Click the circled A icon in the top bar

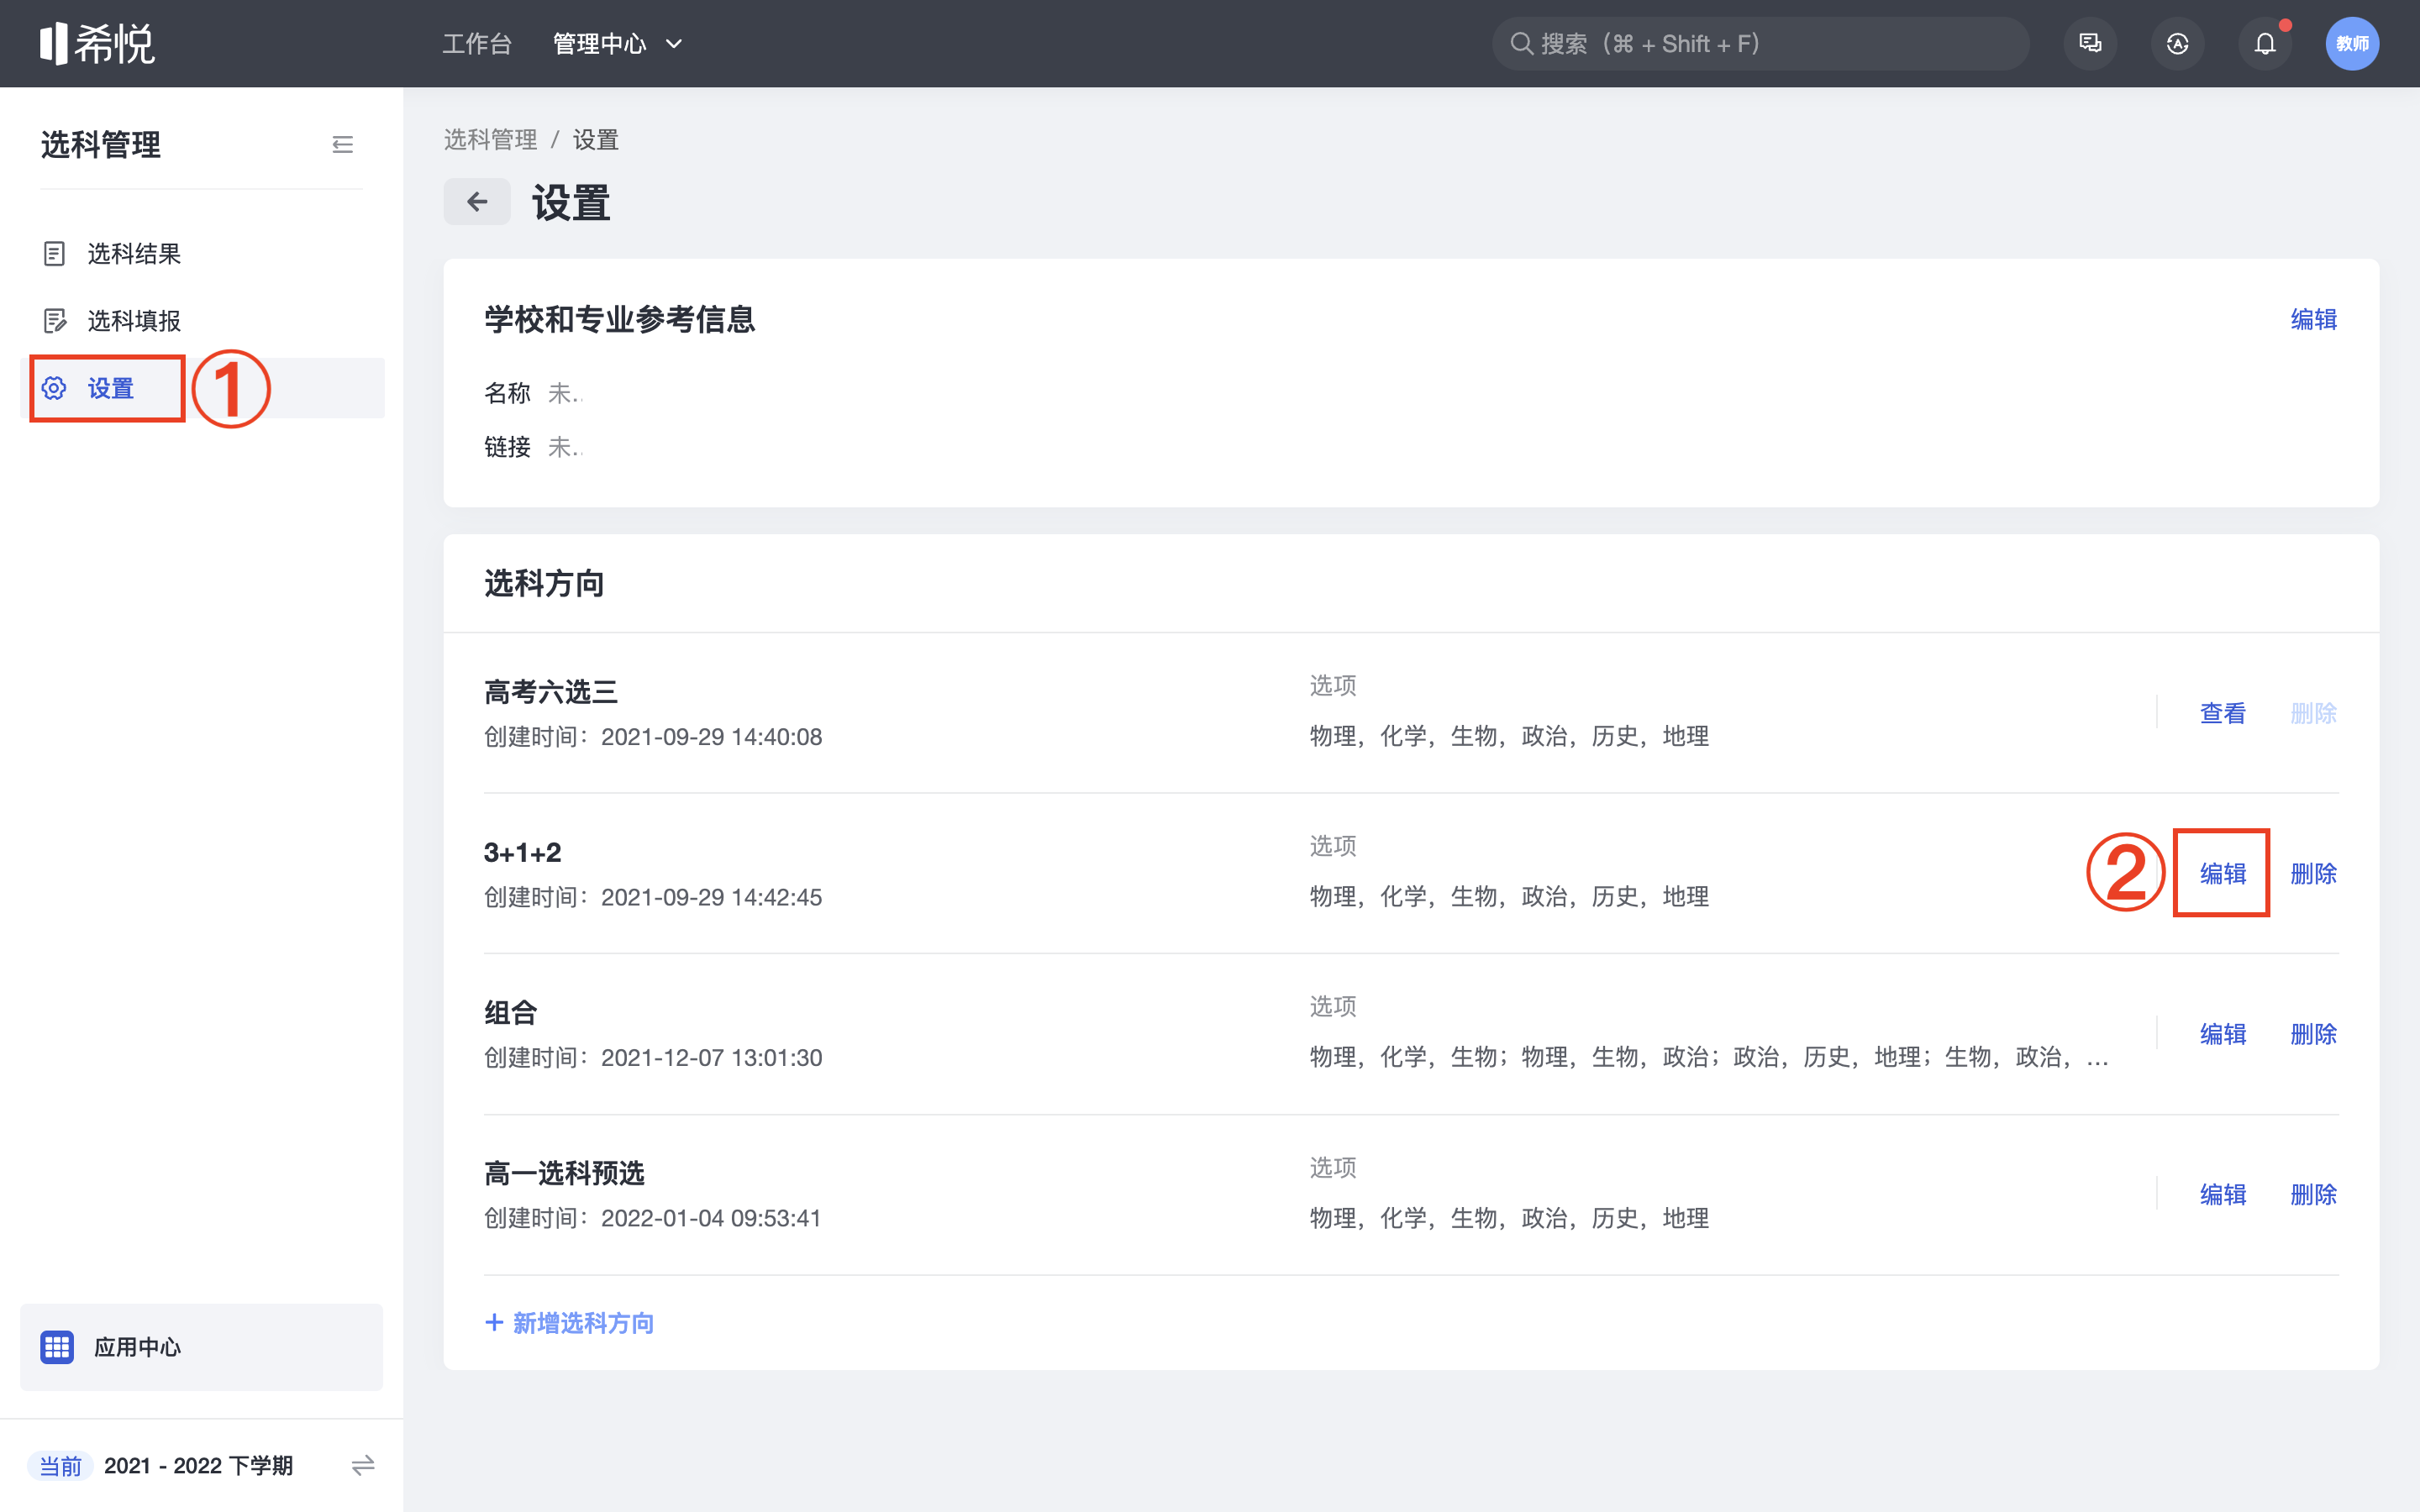point(2177,44)
